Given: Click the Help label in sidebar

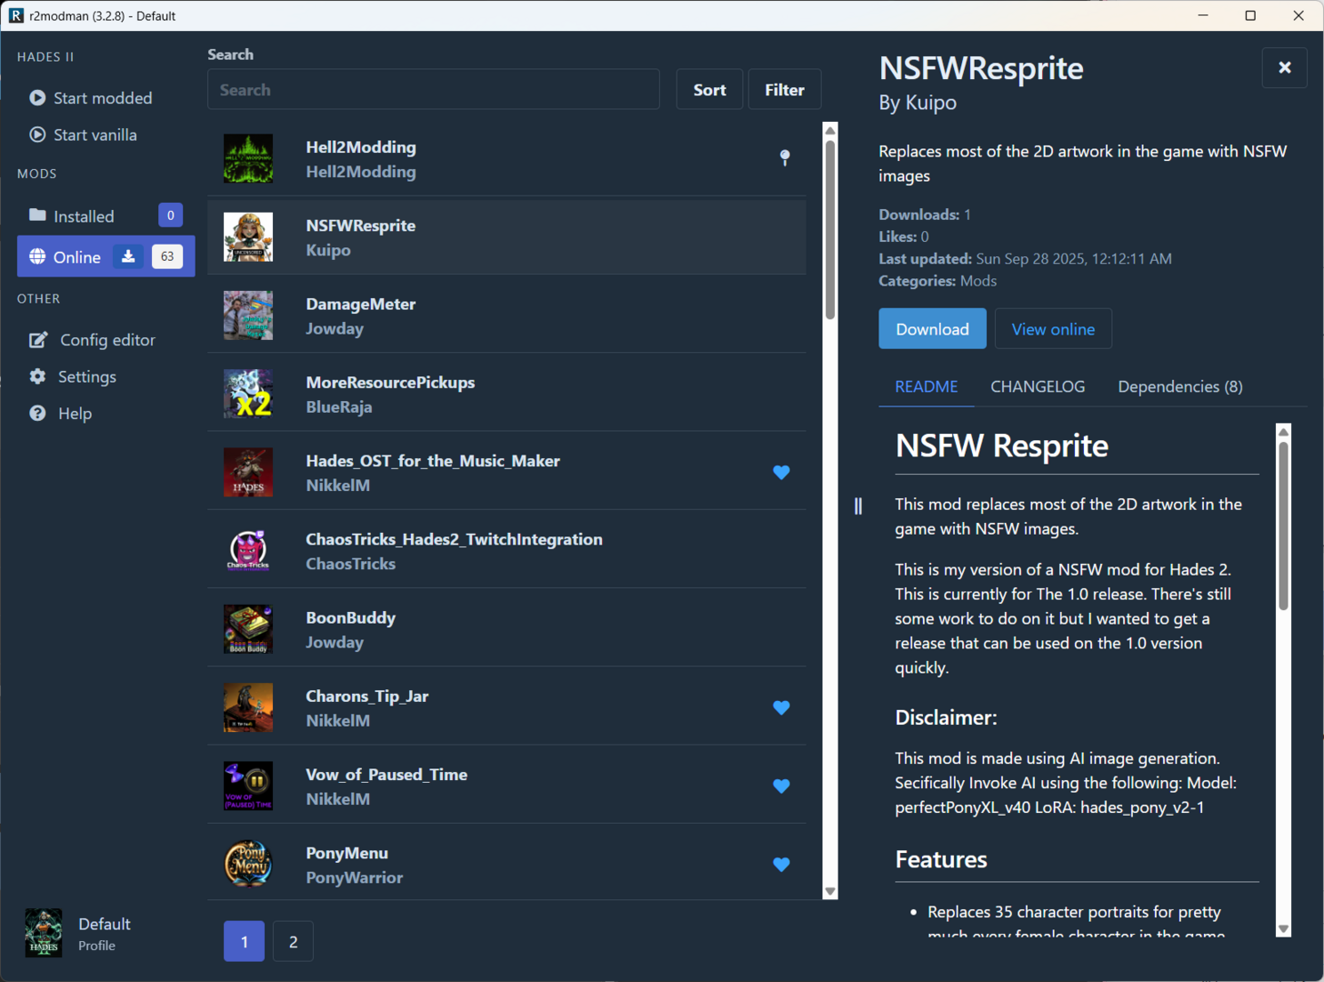Looking at the screenshot, I should [x=75, y=413].
